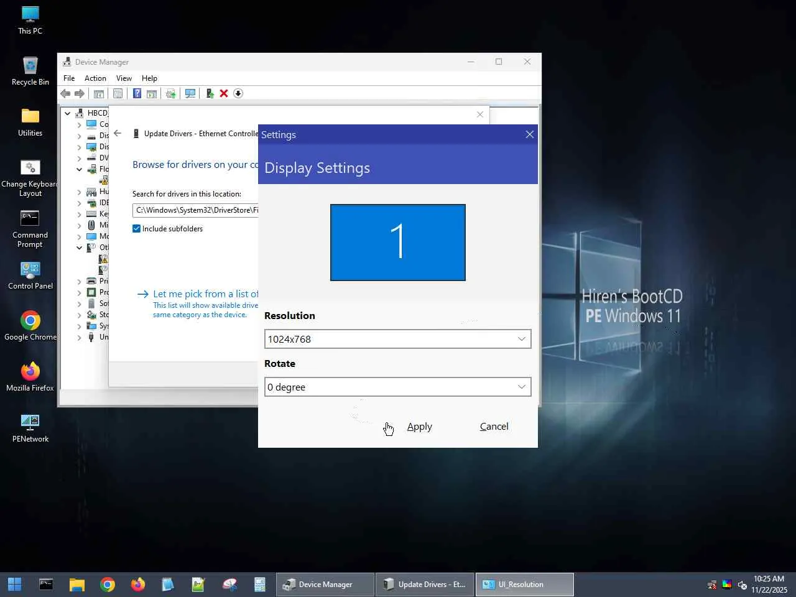The image size is (796, 597).
Task: Expand the Monitors node in the device tree
Action: pyautogui.click(x=79, y=236)
